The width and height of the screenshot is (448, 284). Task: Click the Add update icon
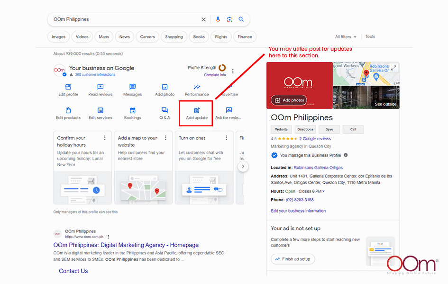[x=197, y=110]
